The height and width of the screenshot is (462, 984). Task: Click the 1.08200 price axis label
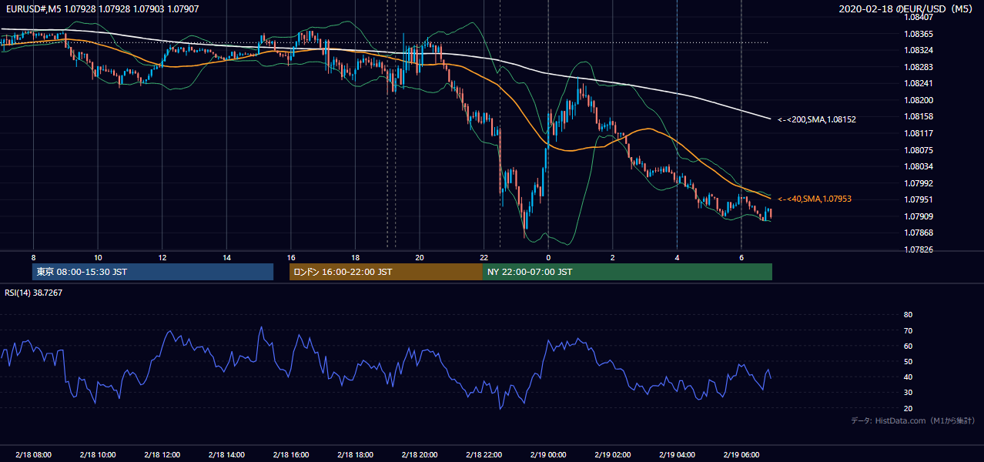[919, 100]
